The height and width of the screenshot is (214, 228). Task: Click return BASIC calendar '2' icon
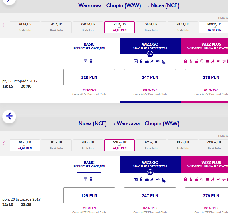coord(85,179)
